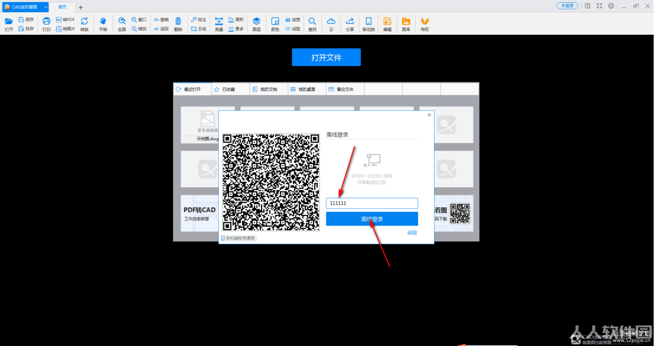Click the 手机端账号通用 label

point(238,238)
